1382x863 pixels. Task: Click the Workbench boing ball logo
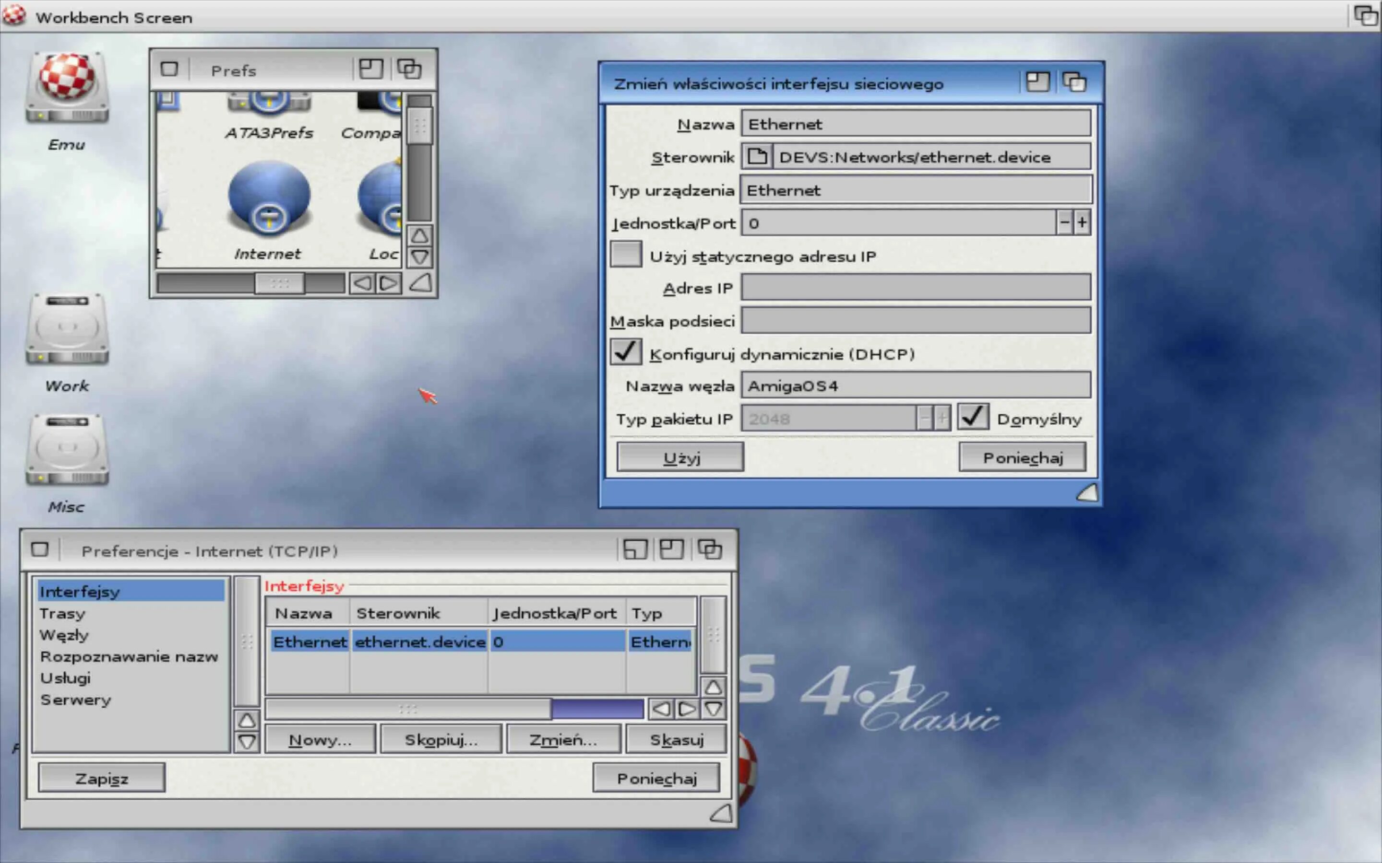(x=14, y=15)
